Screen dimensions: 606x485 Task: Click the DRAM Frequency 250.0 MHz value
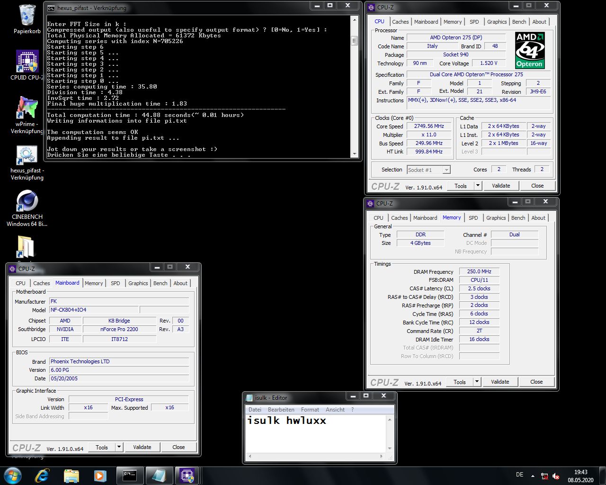[x=479, y=272]
